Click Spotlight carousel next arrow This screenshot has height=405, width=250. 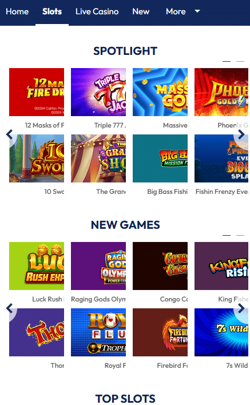pos(241,134)
